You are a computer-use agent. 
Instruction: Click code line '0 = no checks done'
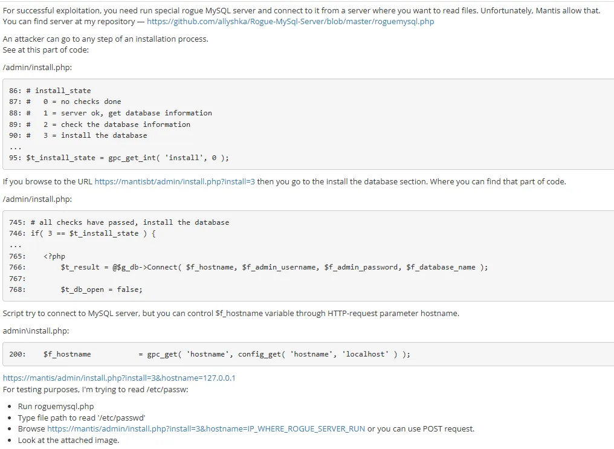(x=65, y=102)
